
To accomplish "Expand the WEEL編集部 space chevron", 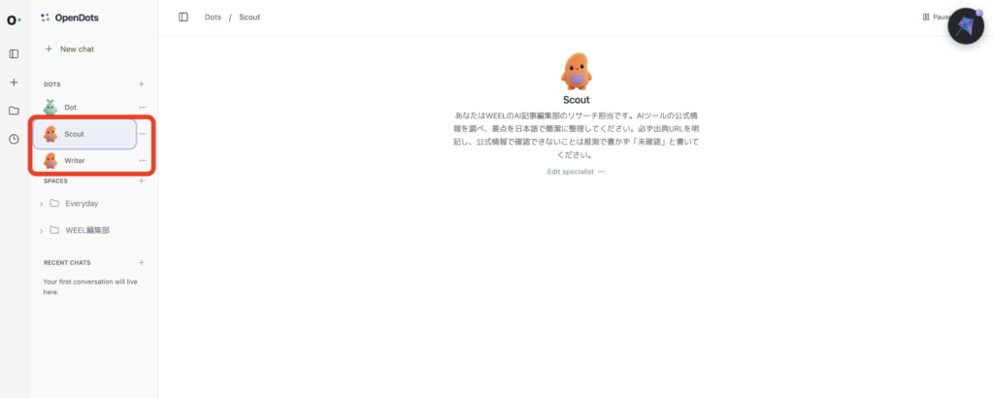I will (x=41, y=231).
